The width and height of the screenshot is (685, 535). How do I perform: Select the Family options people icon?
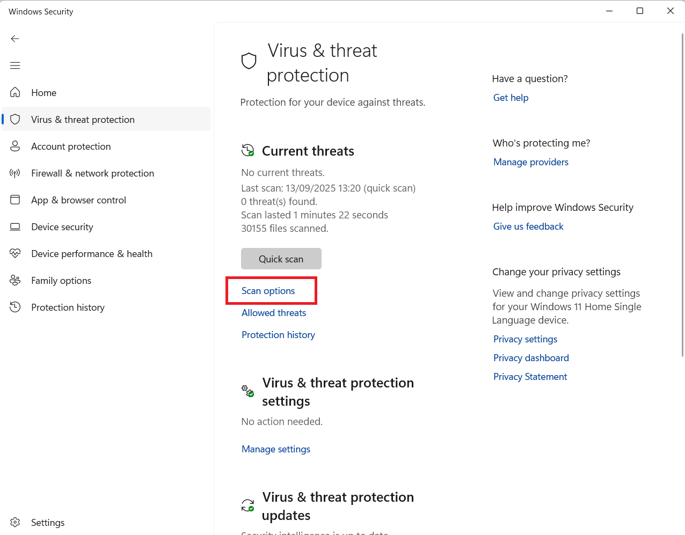coord(15,280)
